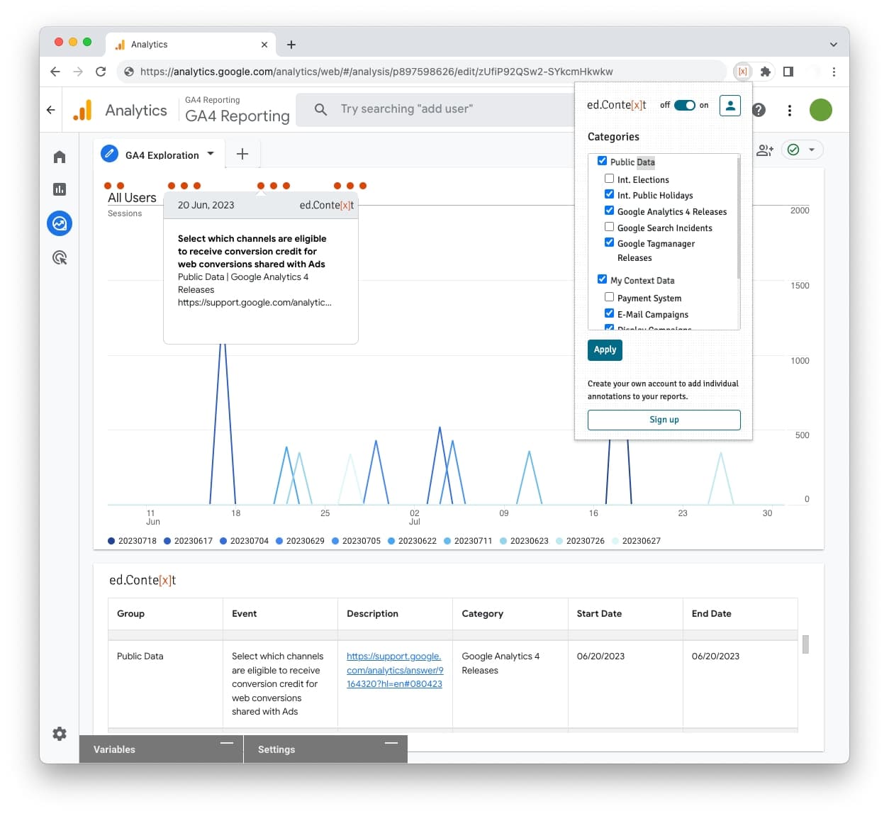The width and height of the screenshot is (889, 816).
Task: Reload the browser page
Action: 101,72
